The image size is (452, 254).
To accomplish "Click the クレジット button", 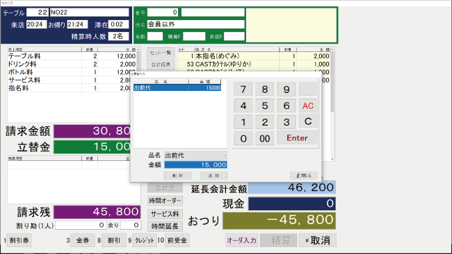I will (x=145, y=240).
